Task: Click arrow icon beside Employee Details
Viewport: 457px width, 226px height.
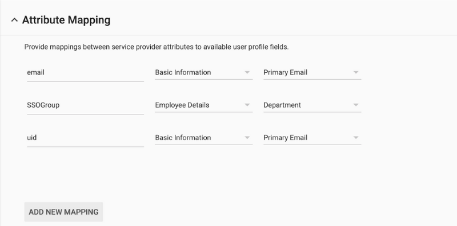Action: pyautogui.click(x=247, y=105)
